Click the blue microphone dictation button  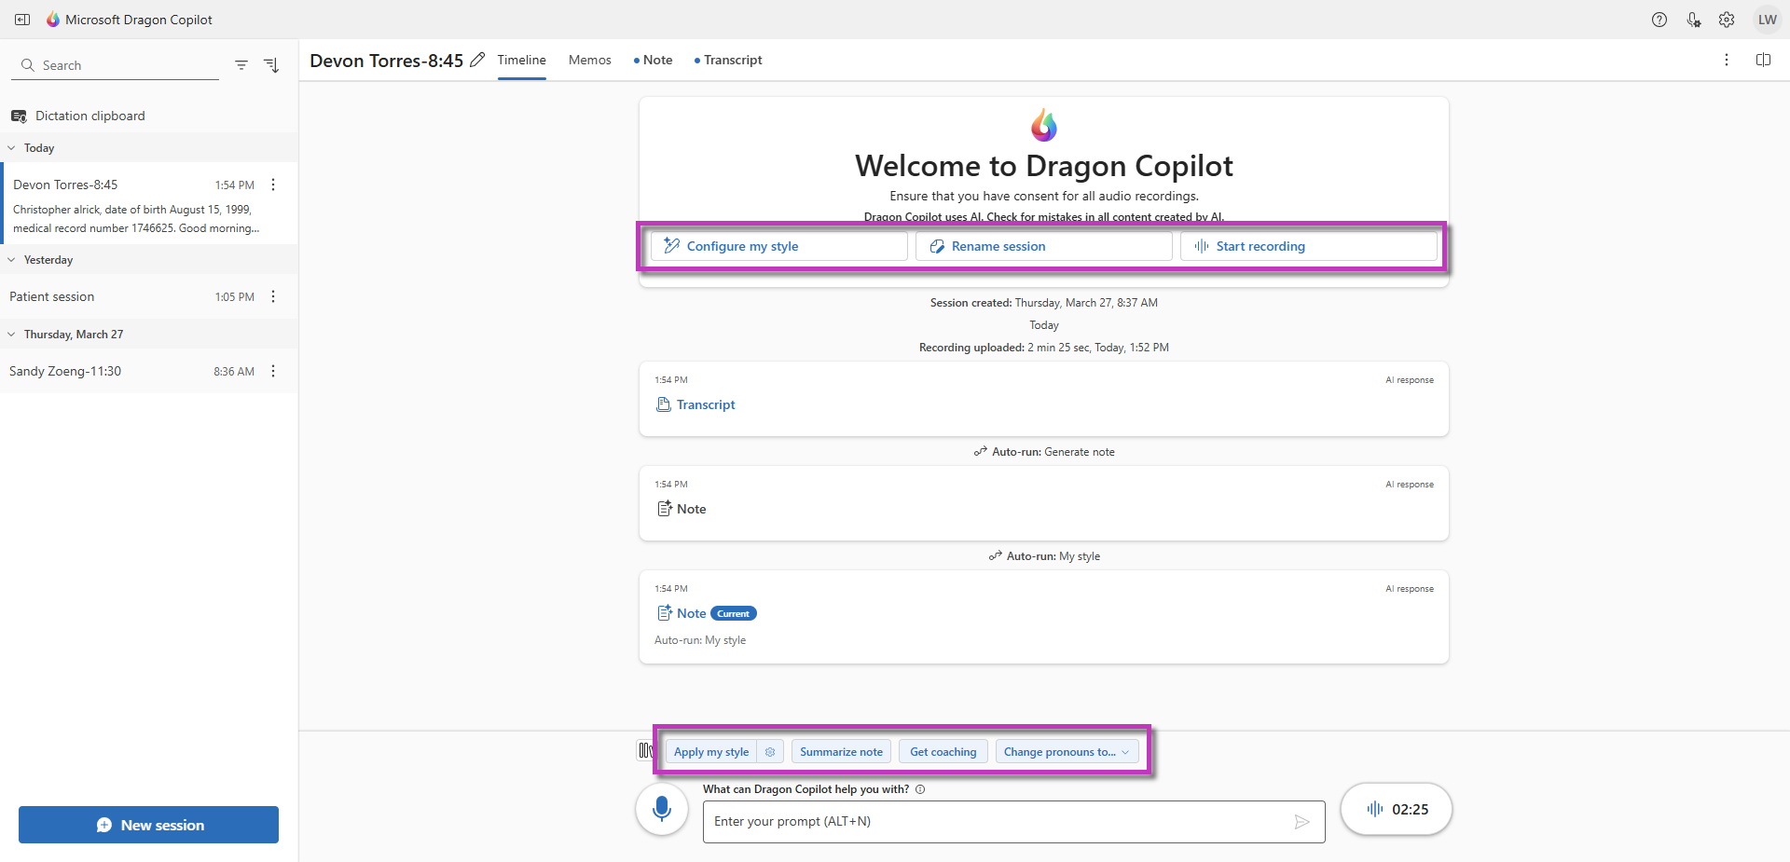(x=662, y=809)
